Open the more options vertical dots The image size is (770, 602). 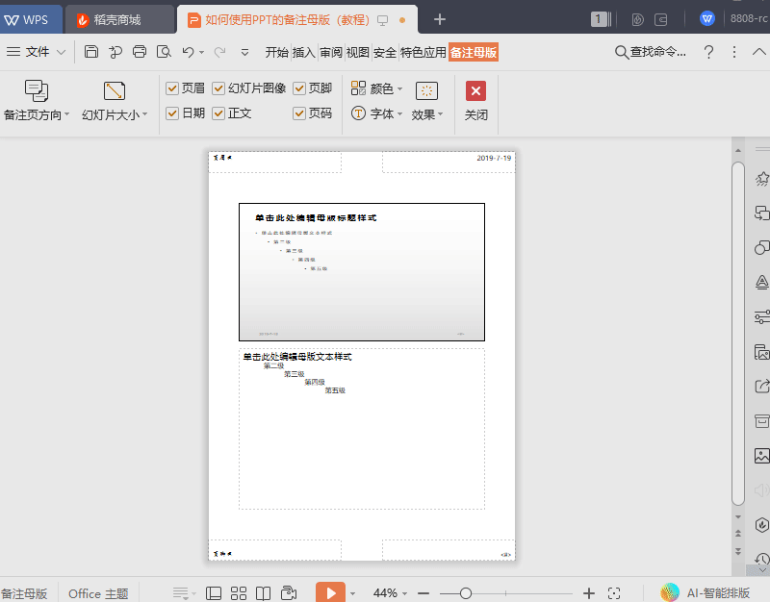[x=734, y=52]
